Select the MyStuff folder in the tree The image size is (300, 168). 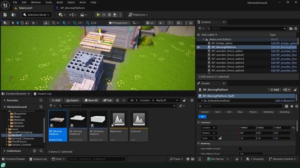point(16,135)
